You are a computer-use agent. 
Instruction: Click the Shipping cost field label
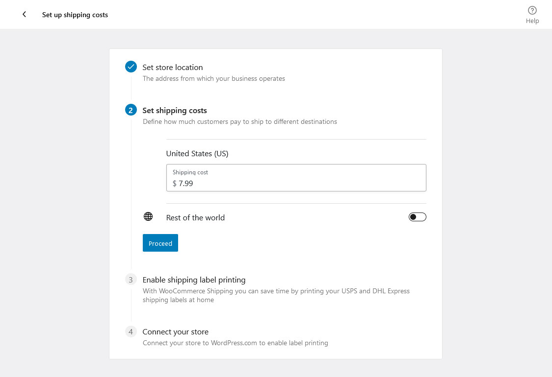click(x=190, y=172)
